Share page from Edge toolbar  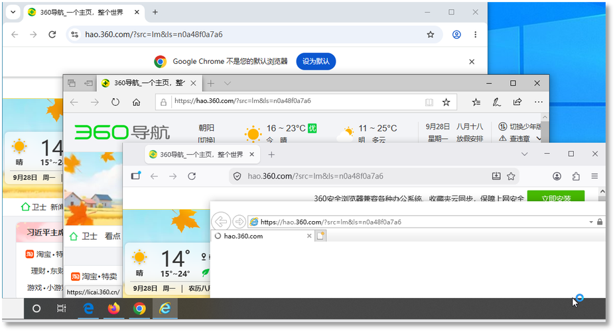coord(517,102)
